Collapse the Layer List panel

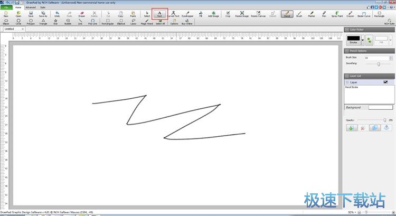click(x=347, y=76)
